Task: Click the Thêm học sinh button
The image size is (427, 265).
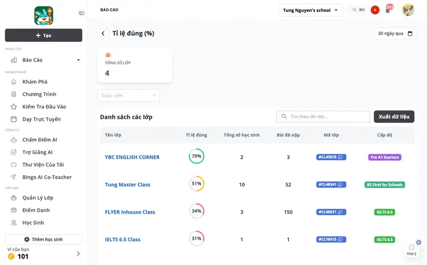Action: [43, 240]
